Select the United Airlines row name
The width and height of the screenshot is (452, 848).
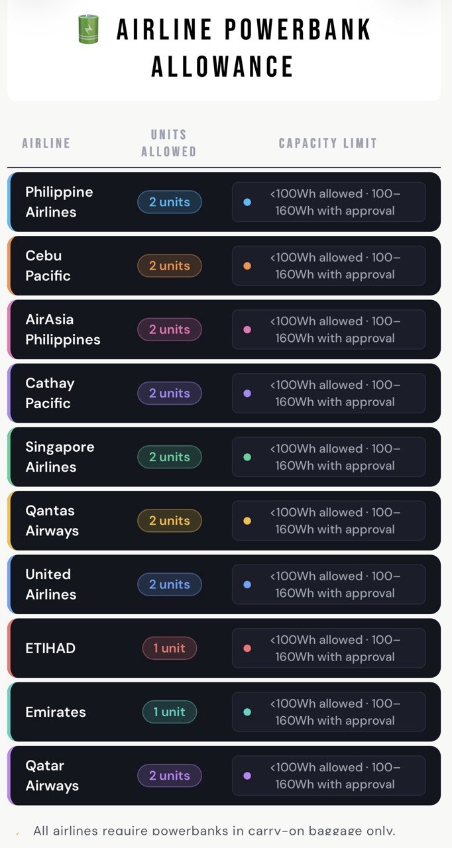click(51, 584)
